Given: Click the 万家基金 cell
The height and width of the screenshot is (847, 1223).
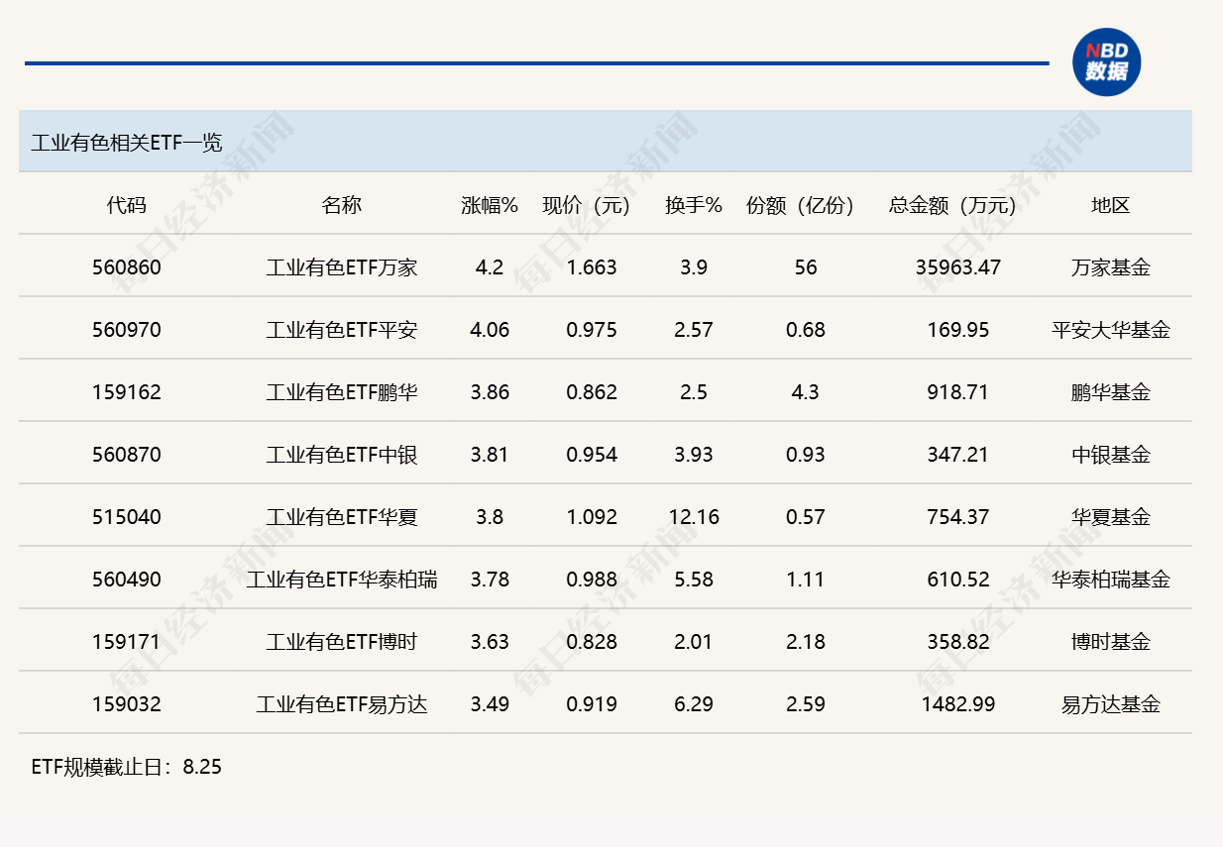Looking at the screenshot, I should [x=1111, y=267].
